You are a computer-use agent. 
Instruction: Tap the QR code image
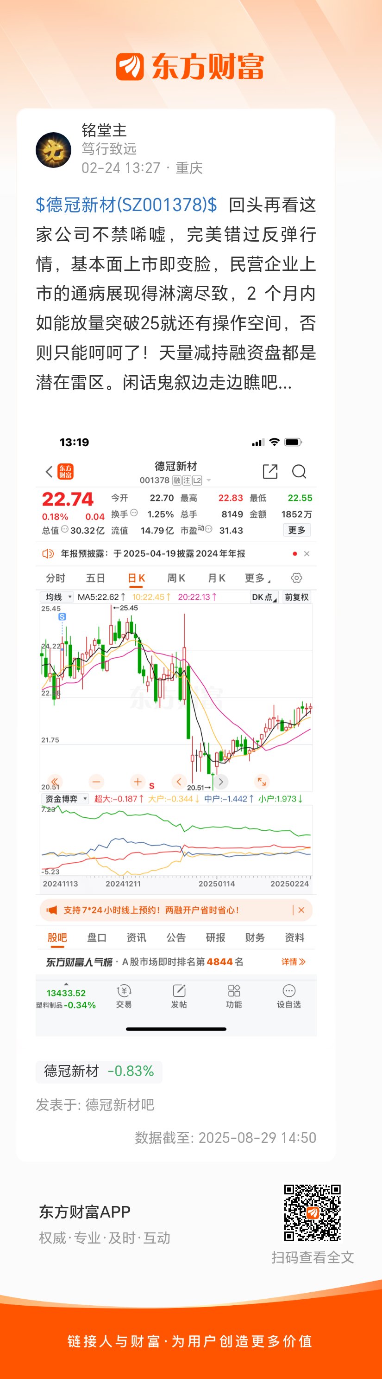[313, 1212]
